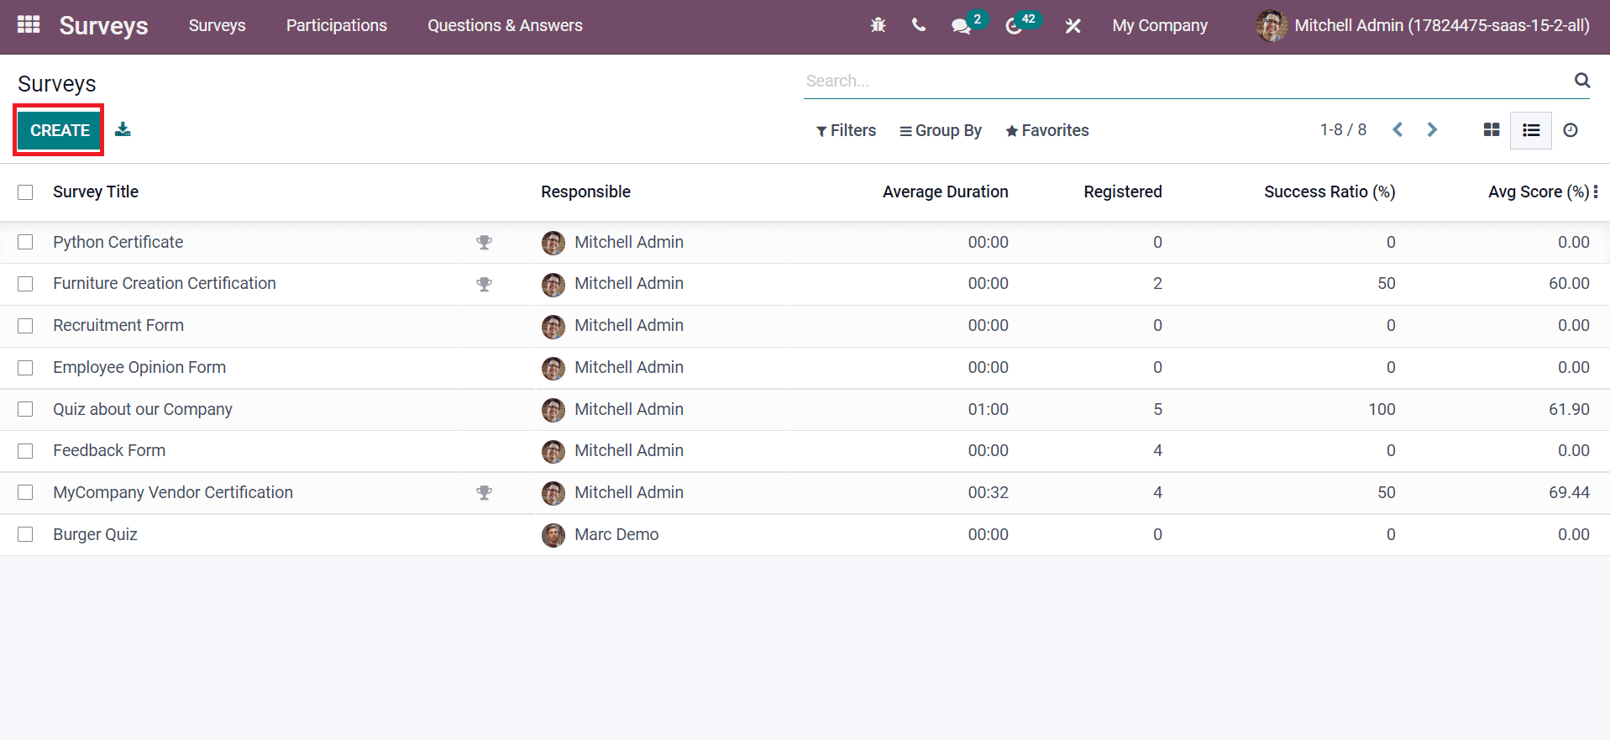Click the search magnifier icon
1610x740 pixels.
tap(1582, 81)
